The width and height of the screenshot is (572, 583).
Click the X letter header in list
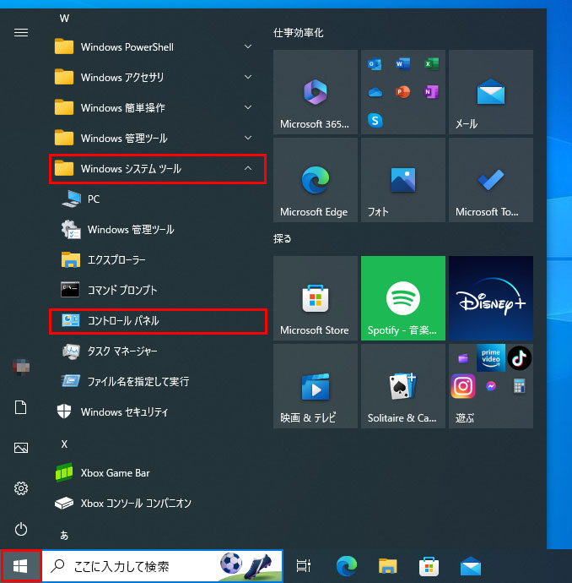pyautogui.click(x=64, y=444)
